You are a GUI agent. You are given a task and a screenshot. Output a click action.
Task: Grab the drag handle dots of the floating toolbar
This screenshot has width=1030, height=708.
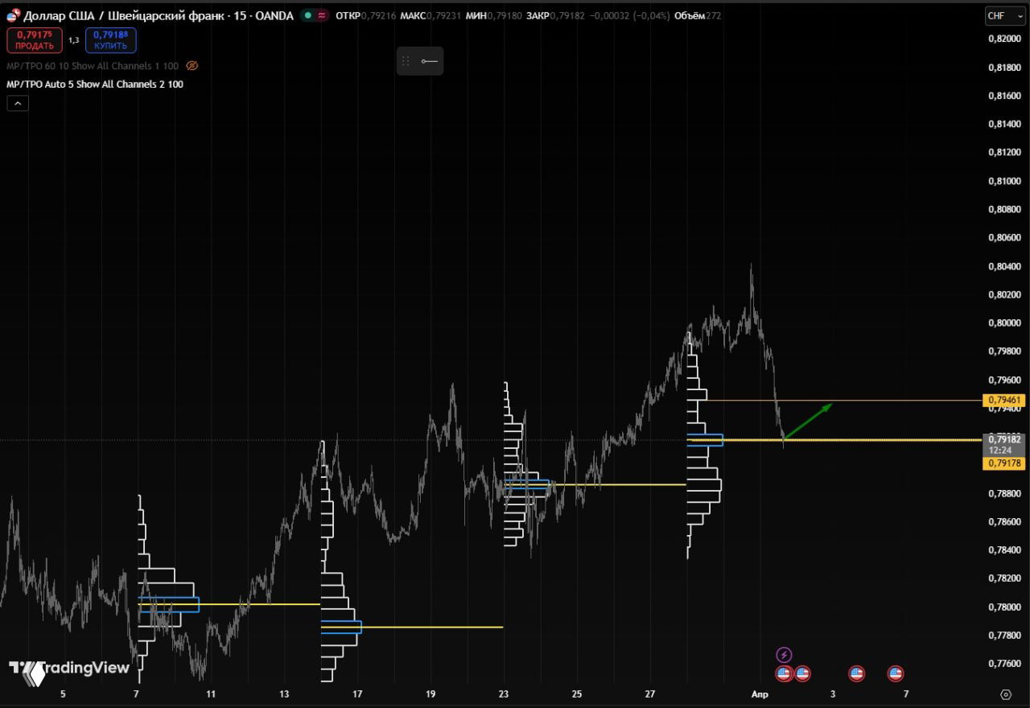(406, 60)
